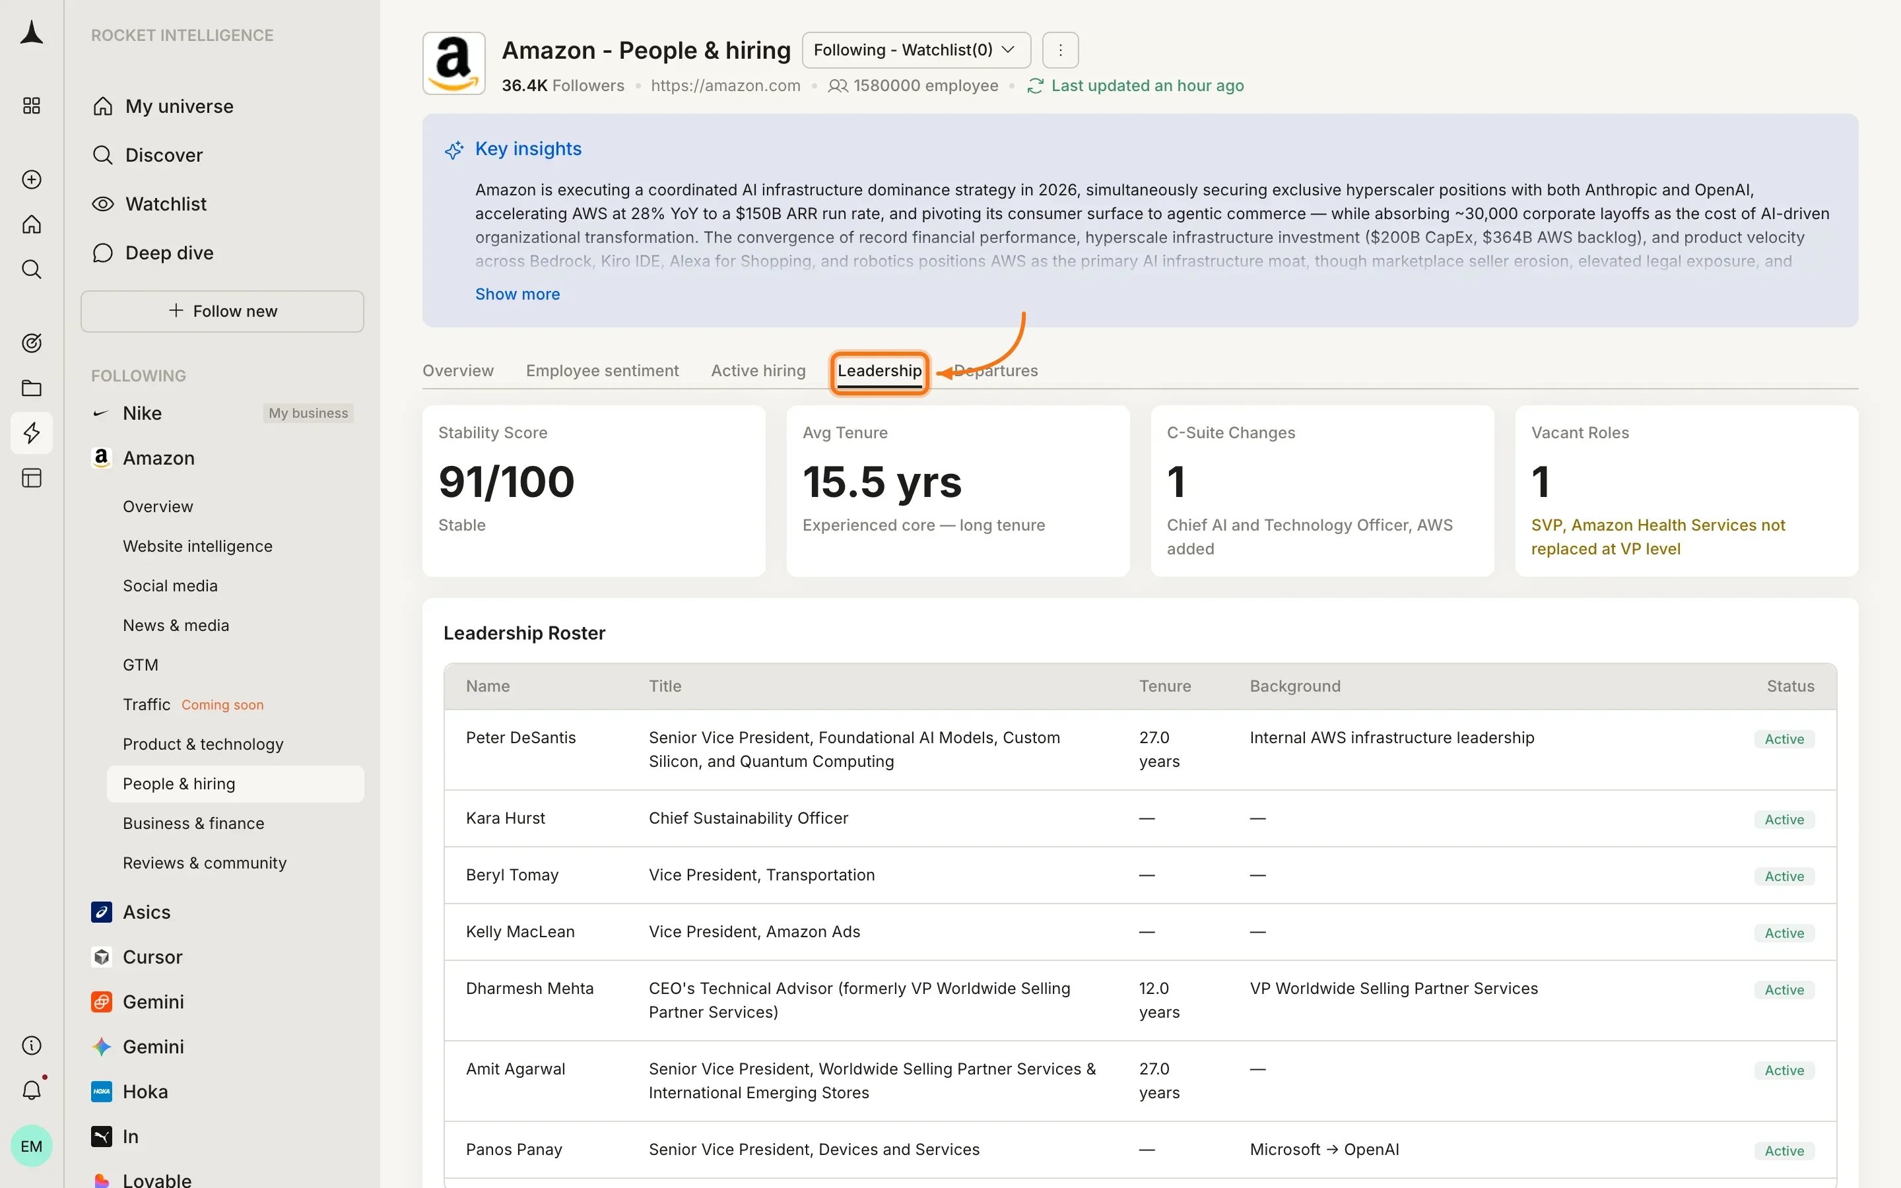Select People & hiring in the sidebar
1901x1188 pixels.
[235, 783]
